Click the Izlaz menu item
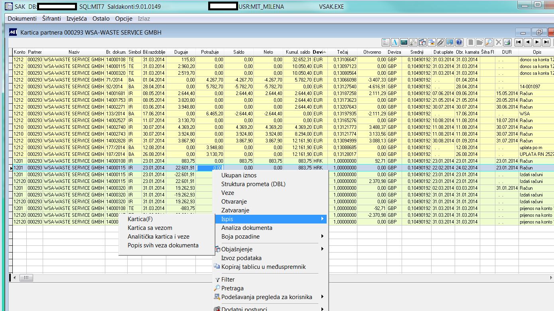The image size is (554, 311). [144, 19]
